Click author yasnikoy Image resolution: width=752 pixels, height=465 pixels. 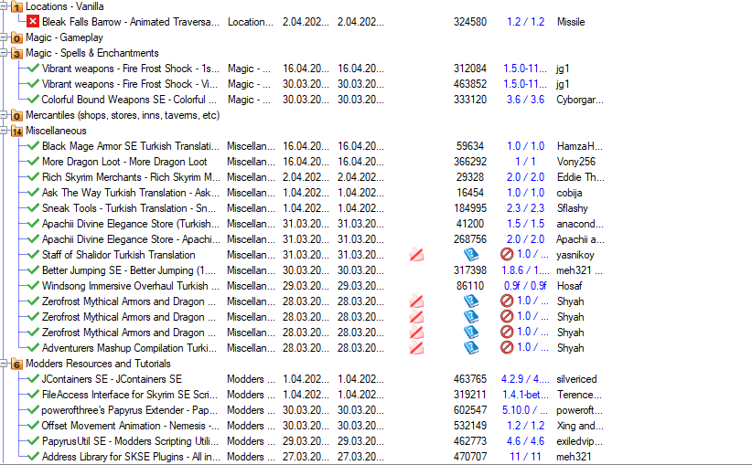(575, 255)
